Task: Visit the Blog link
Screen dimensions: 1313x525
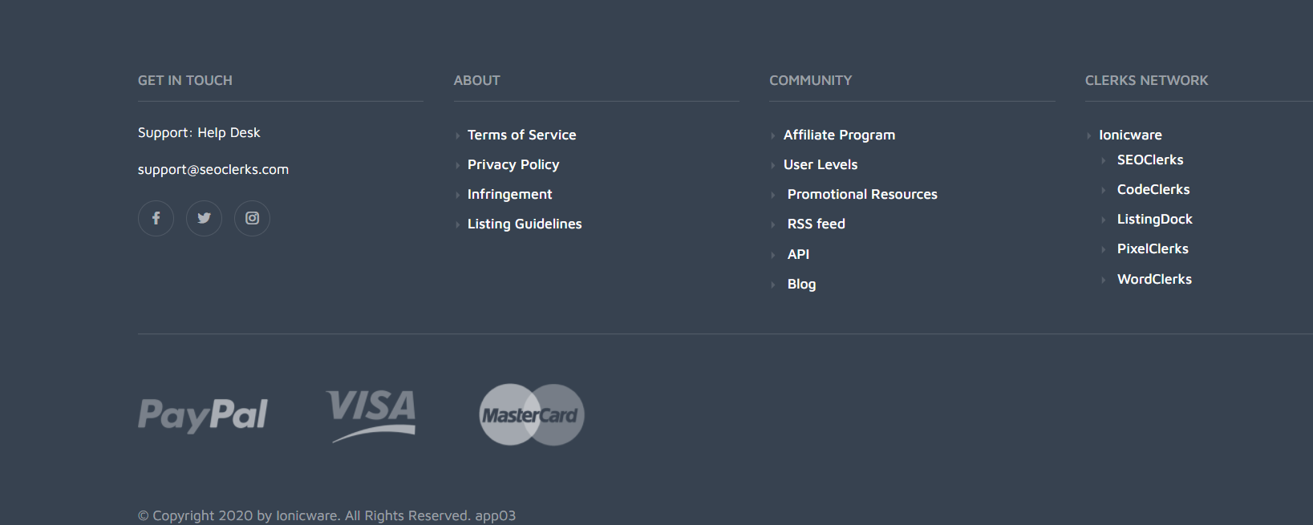Action: tap(801, 285)
